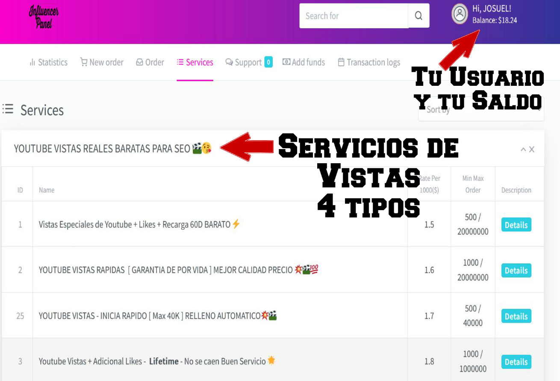The image size is (560, 381).
Task: Click the rate value 1.6
Action: (429, 270)
